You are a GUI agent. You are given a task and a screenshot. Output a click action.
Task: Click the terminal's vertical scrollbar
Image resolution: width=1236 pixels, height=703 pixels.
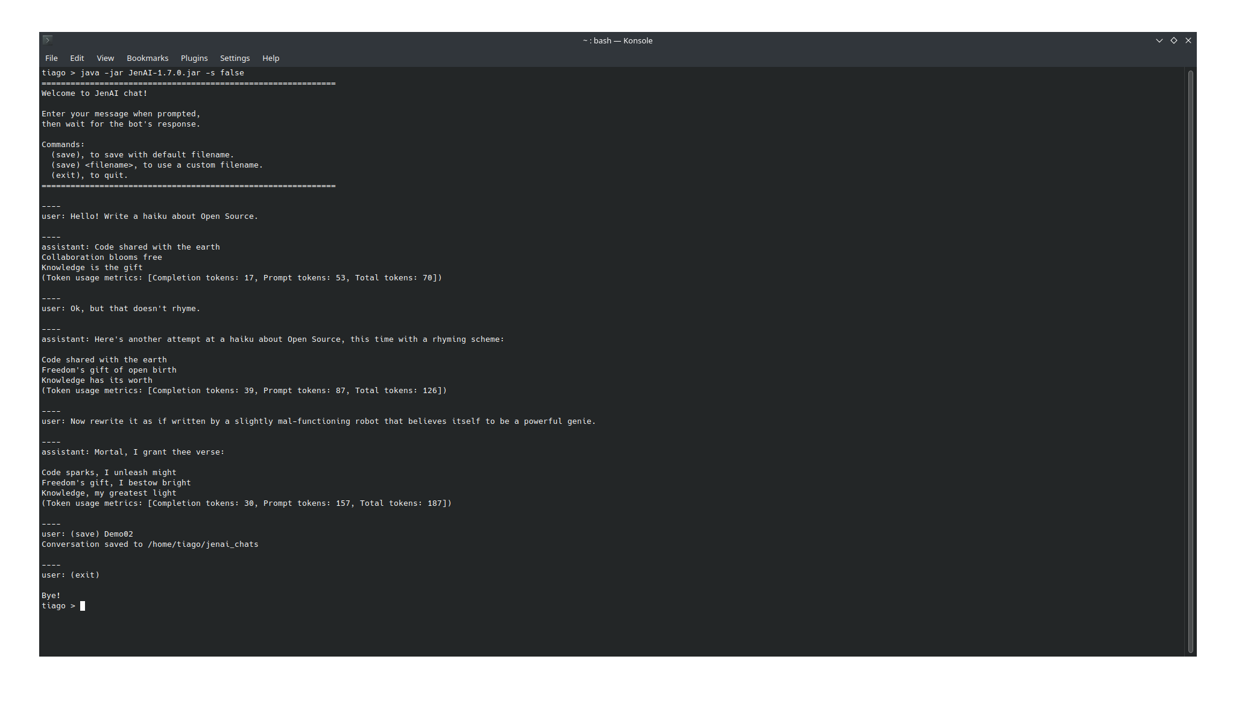pos(1190,362)
